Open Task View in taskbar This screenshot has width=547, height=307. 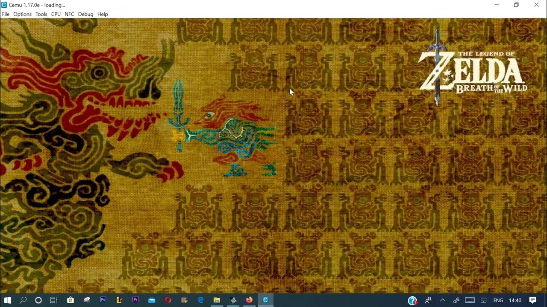pyautogui.click(x=54, y=300)
